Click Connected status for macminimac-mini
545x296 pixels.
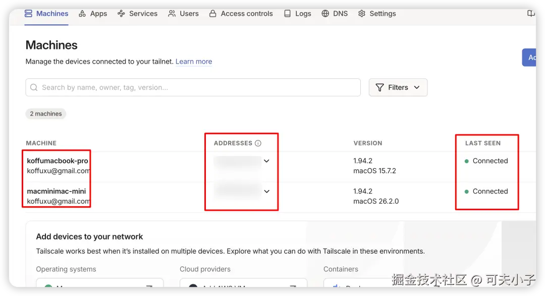(486, 191)
